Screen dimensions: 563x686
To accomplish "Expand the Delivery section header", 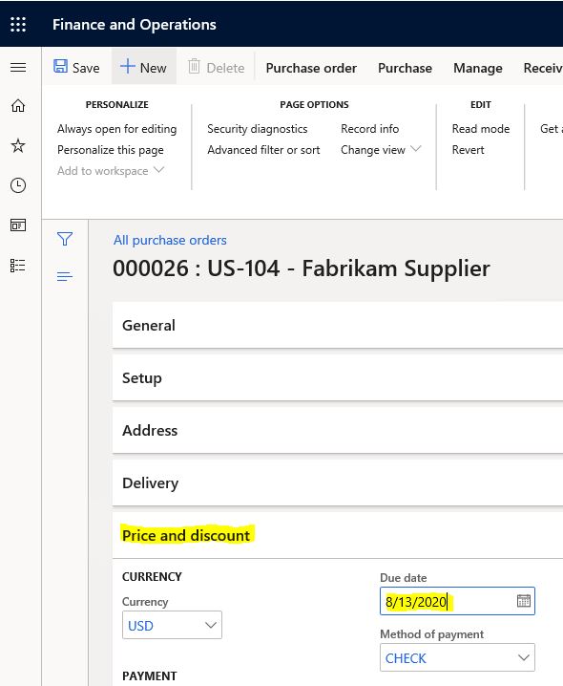I will click(x=338, y=483).
